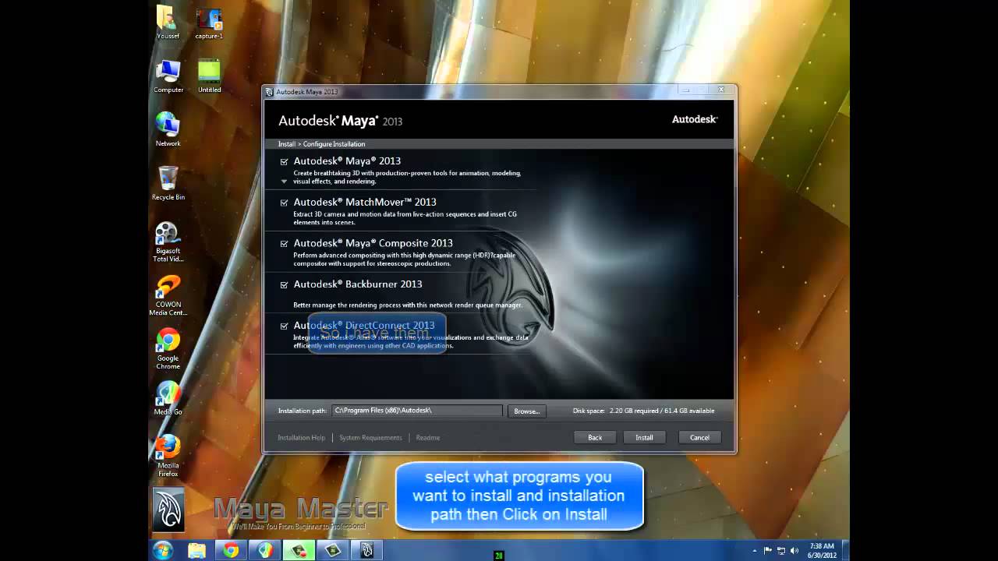Click the installation path field

[x=417, y=411]
